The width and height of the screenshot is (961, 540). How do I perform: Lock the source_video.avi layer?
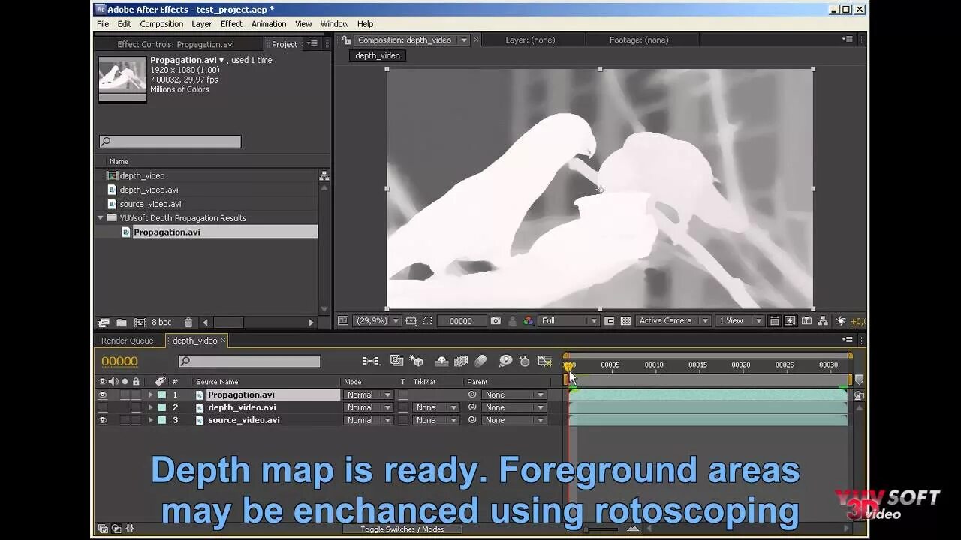pos(136,420)
